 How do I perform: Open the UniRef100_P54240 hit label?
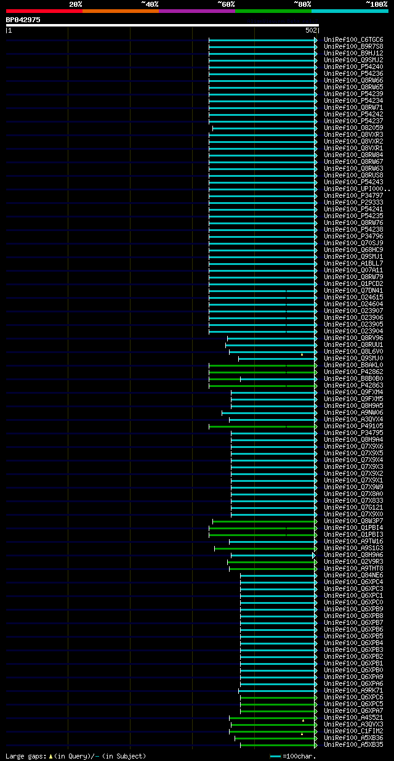coord(353,67)
